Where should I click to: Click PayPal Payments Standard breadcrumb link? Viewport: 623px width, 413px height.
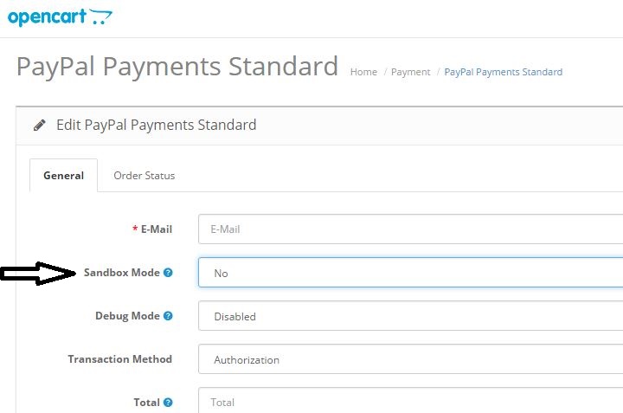coord(503,72)
